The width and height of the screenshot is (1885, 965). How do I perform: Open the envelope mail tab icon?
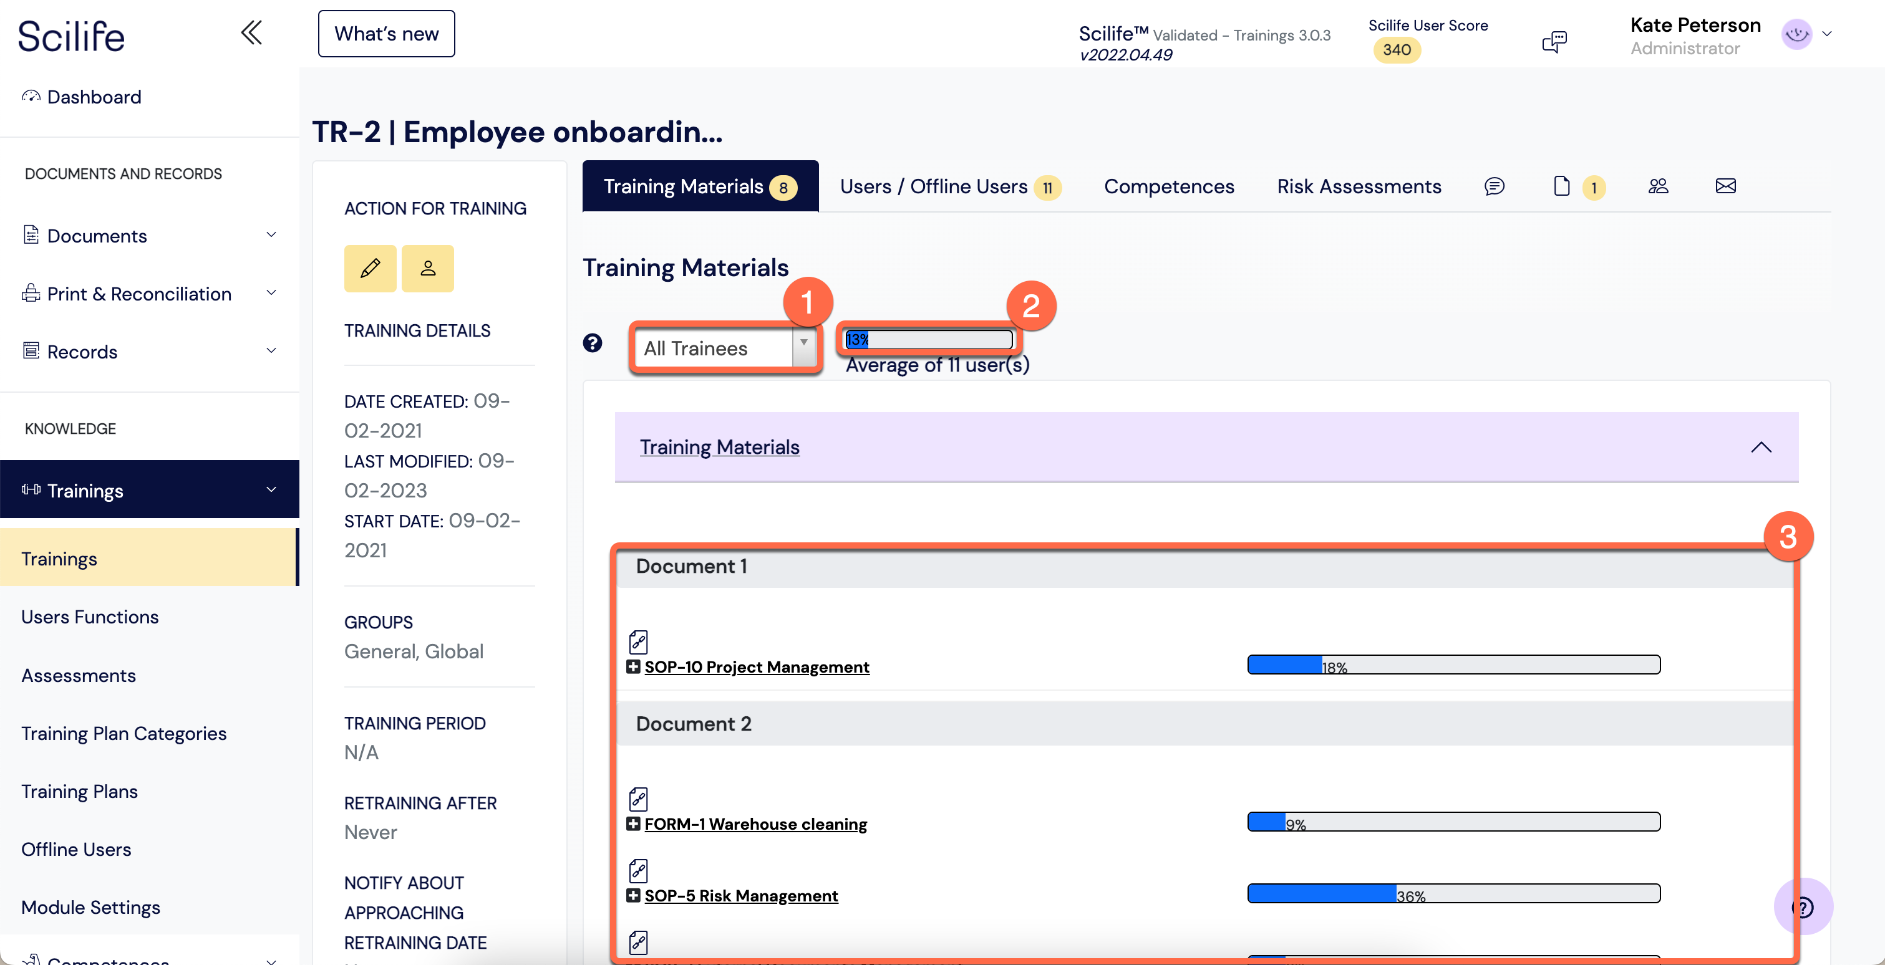point(1725,186)
